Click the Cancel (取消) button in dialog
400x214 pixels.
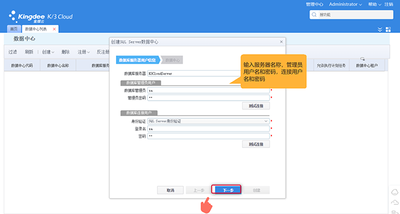pyautogui.click(x=170, y=190)
